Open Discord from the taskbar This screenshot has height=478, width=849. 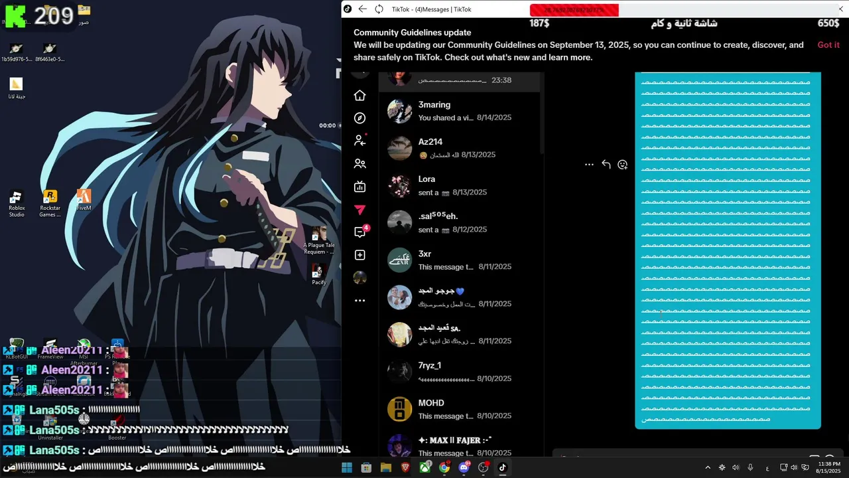point(464,467)
